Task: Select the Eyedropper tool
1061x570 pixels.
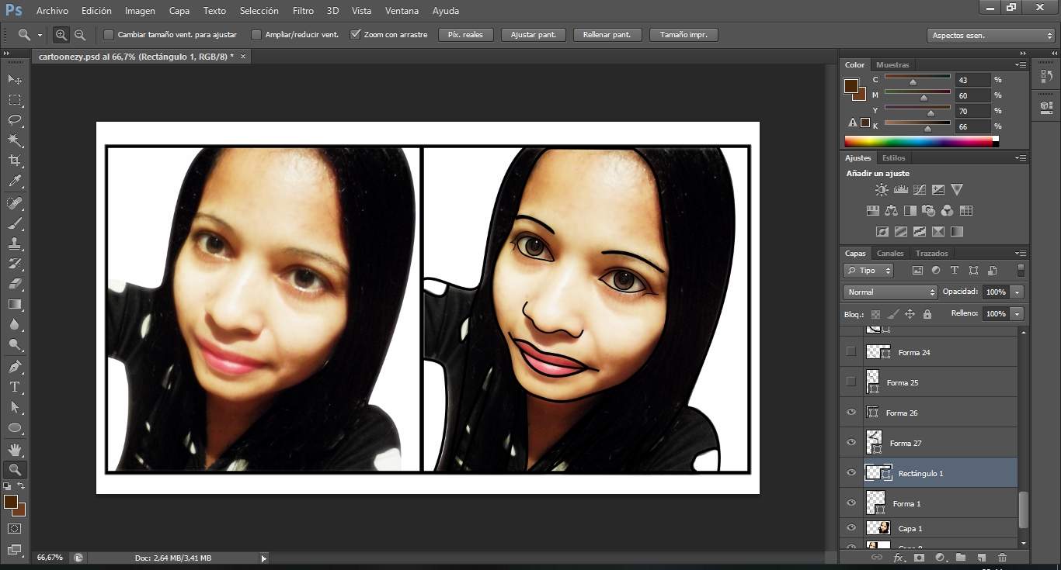Action: (15, 181)
